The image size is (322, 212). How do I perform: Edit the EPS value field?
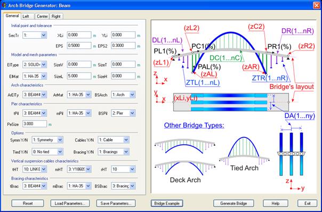(79, 46)
